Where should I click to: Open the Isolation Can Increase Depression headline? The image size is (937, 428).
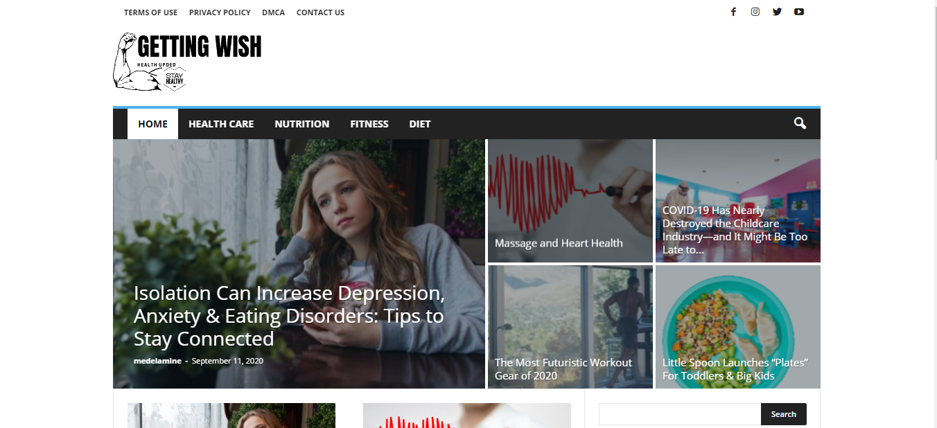pyautogui.click(x=289, y=316)
